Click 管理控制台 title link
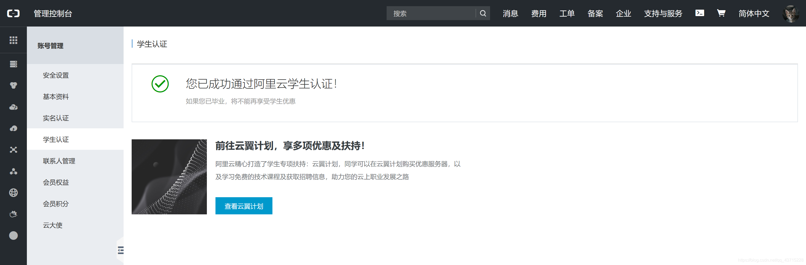The height and width of the screenshot is (265, 806). [x=53, y=13]
